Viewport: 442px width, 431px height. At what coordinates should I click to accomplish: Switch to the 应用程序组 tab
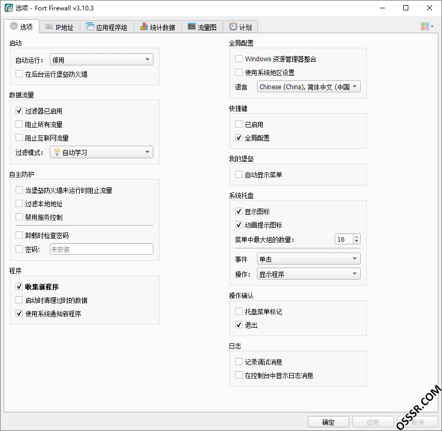107,27
